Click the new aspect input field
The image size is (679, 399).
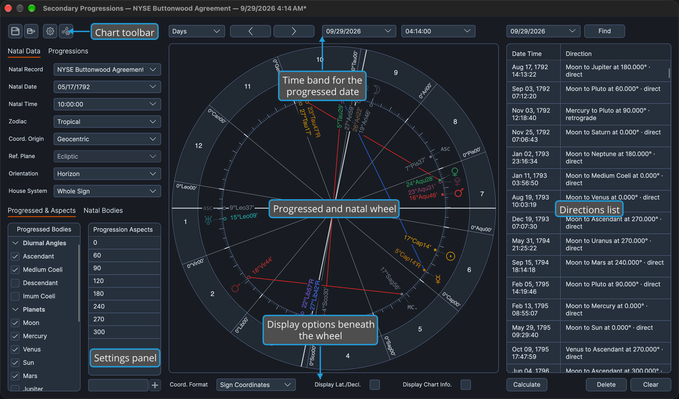pos(118,385)
